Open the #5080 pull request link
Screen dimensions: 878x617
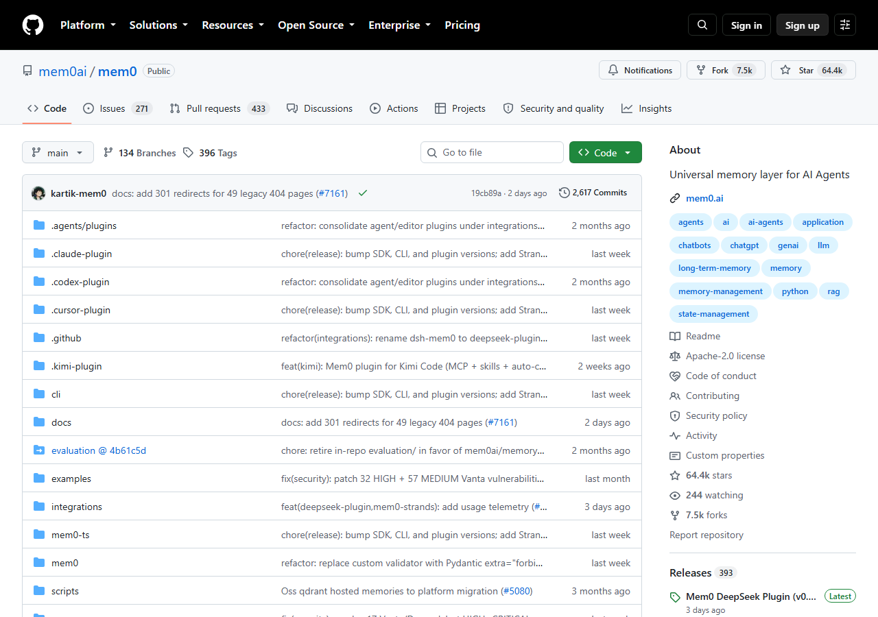coord(517,591)
